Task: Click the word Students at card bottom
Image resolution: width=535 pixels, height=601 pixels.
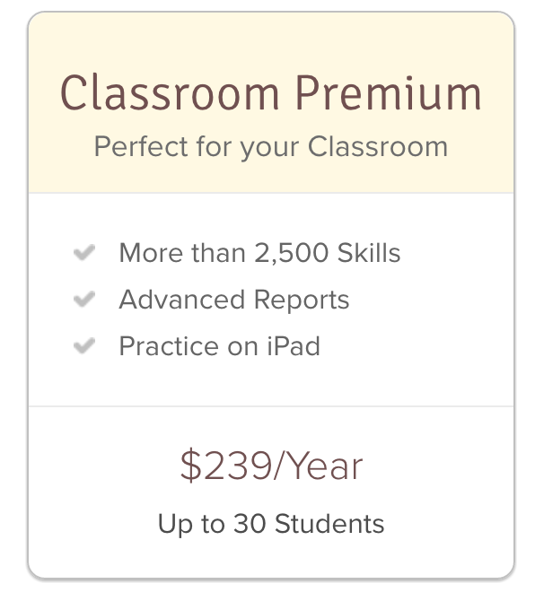Action: pyautogui.click(x=329, y=523)
